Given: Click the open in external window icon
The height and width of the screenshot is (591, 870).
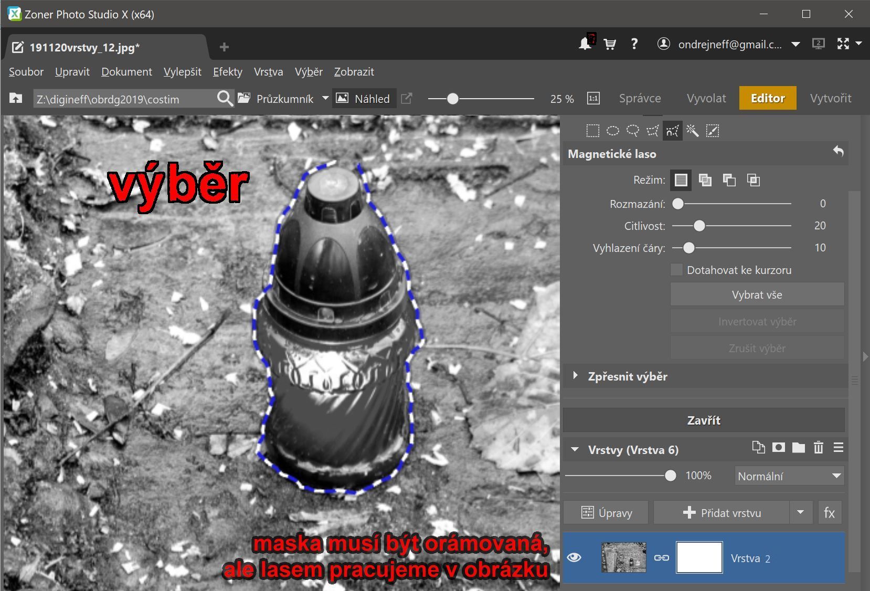Looking at the screenshot, I should tap(406, 98).
